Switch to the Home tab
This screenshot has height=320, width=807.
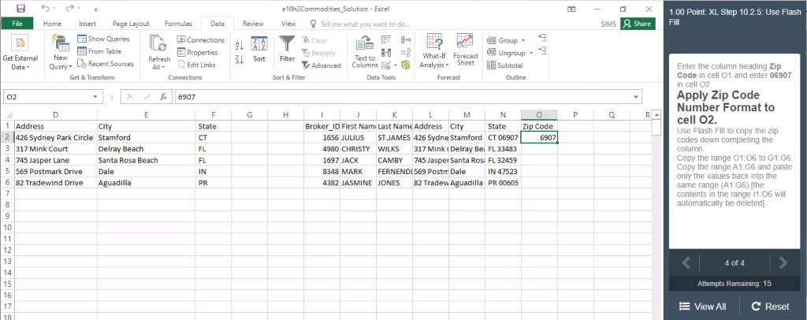(x=53, y=24)
